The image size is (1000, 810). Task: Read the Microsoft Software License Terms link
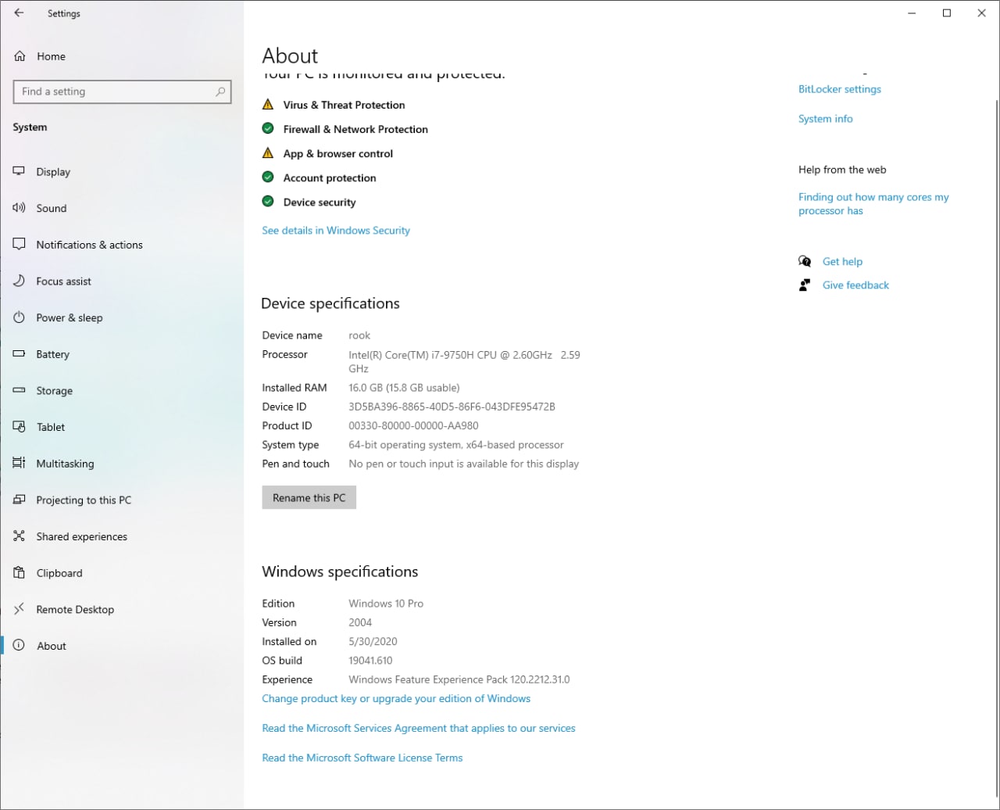[x=362, y=758]
